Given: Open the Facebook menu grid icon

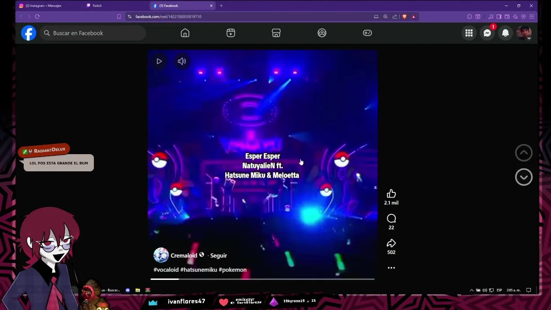Looking at the screenshot, I should [x=469, y=33].
